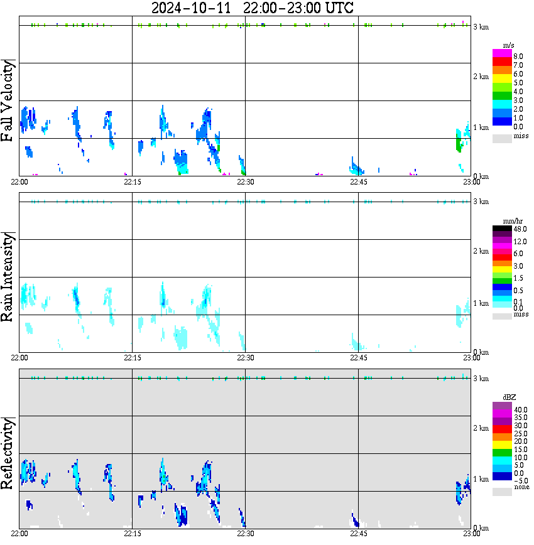Select the dark blue 0.0 m/s swatch
534x545 pixels.
pyautogui.click(x=502, y=122)
